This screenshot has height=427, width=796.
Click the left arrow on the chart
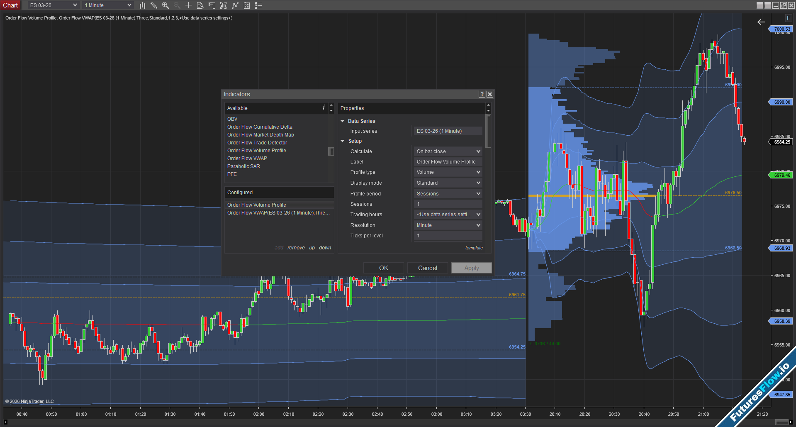pos(761,22)
